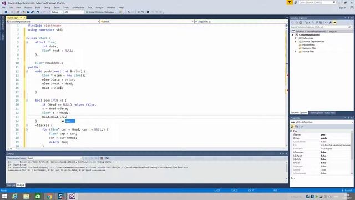Screen dimensions: 355x200
Task: Open the Build menu
Action: pos(38,7)
